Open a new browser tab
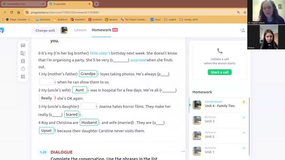 [96, 4]
